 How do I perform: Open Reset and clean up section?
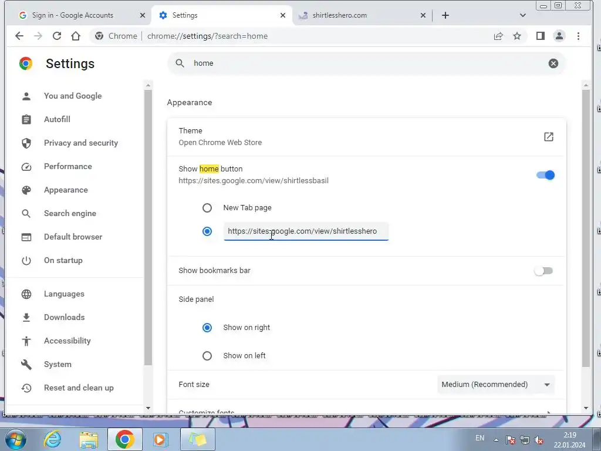pos(79,388)
